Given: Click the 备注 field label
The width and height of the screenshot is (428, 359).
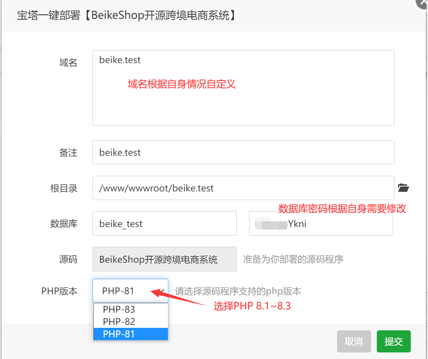Looking at the screenshot, I should pyautogui.click(x=68, y=152).
